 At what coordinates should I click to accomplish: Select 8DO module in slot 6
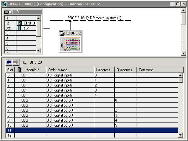[92, 105]
